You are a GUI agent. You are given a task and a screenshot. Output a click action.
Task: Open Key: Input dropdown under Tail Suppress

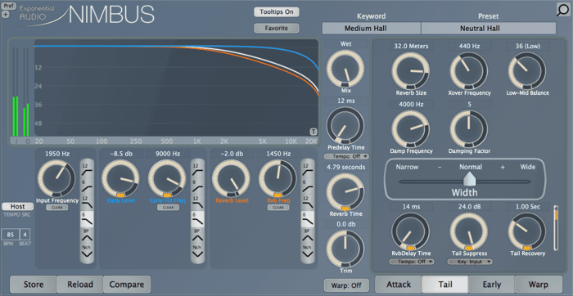[x=470, y=262]
